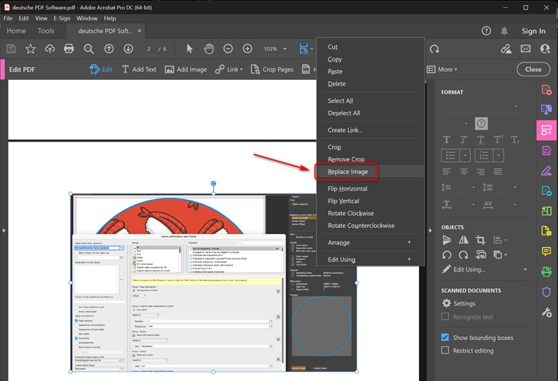Viewport: 558px width, 381px height.
Task: Rotate object counterclockwise in Objects panel
Action: [447, 254]
